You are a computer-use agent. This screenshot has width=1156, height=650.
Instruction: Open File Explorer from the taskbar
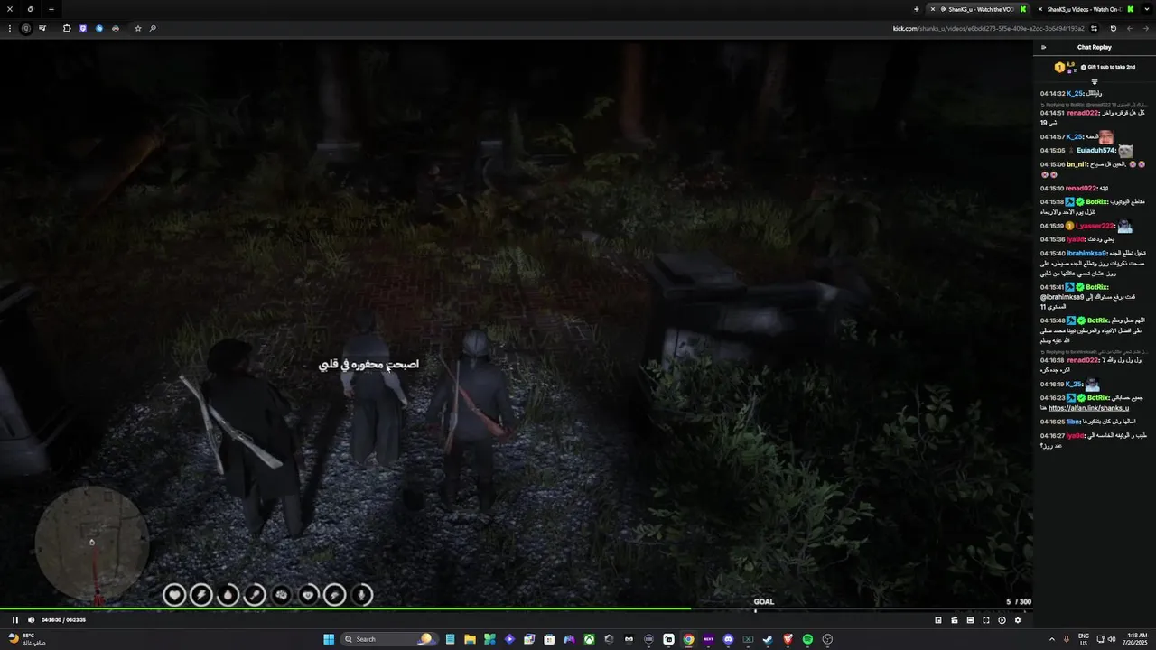(x=470, y=639)
